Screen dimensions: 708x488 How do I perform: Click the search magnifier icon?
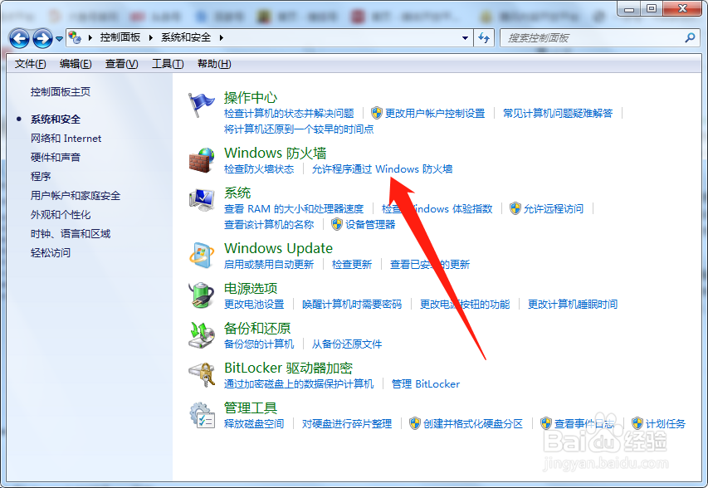tap(690, 38)
